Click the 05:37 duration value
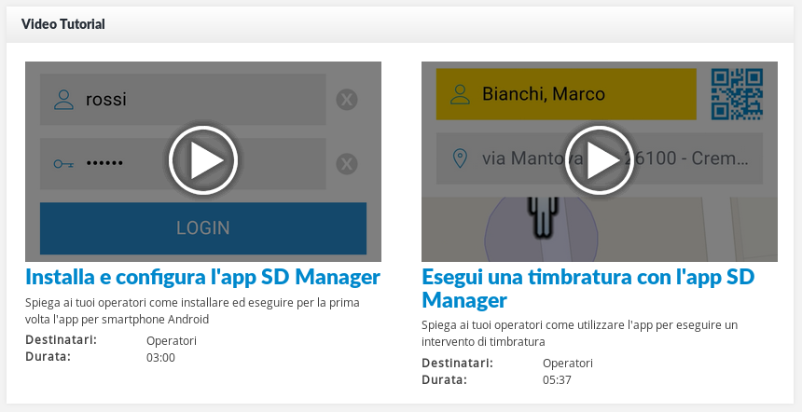Screen dimensions: 802x412 (x=557, y=380)
